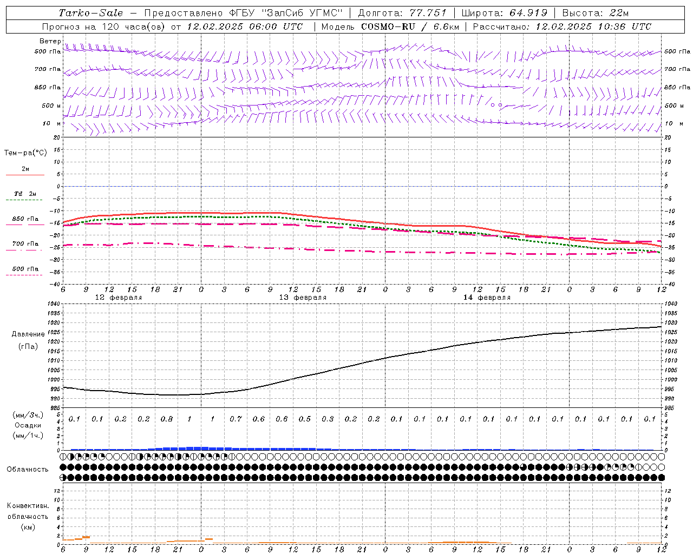Click the "(км)" convective cloud unit label
This screenshot has height=554, width=693.
tap(28, 527)
